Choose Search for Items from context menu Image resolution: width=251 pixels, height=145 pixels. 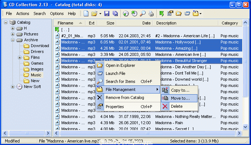(x=128, y=81)
